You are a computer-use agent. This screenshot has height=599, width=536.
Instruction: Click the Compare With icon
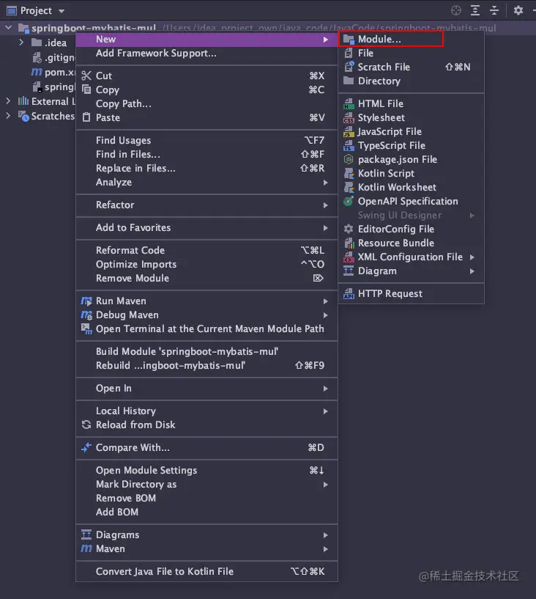tap(86, 447)
